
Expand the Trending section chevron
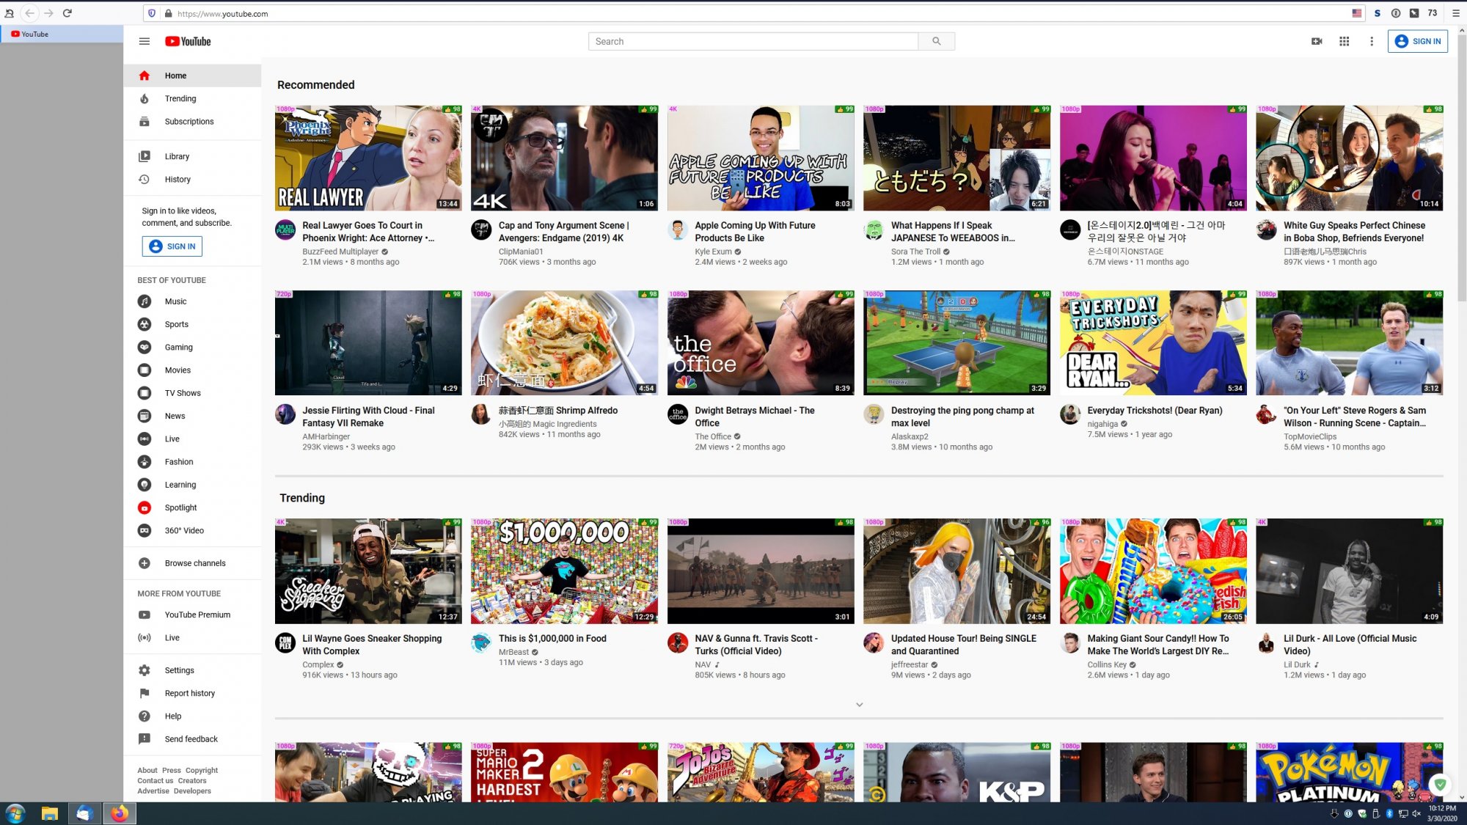pyautogui.click(x=859, y=705)
